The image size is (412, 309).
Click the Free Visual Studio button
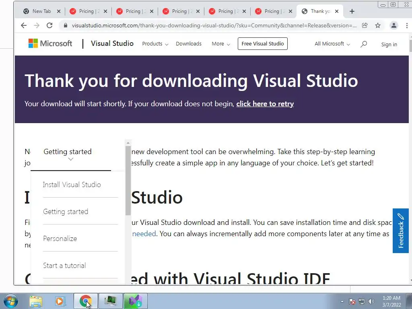[x=262, y=43]
